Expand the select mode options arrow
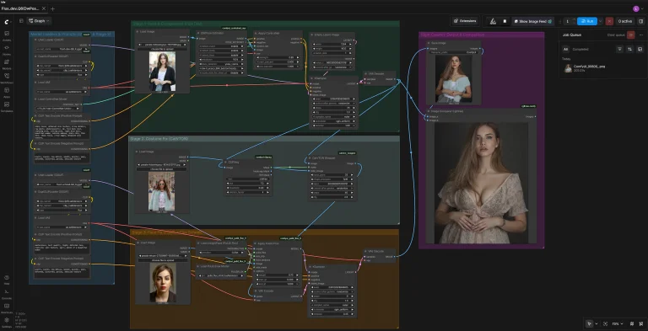Image resolution: width=648 pixels, height=331 pixels. tap(596, 324)
